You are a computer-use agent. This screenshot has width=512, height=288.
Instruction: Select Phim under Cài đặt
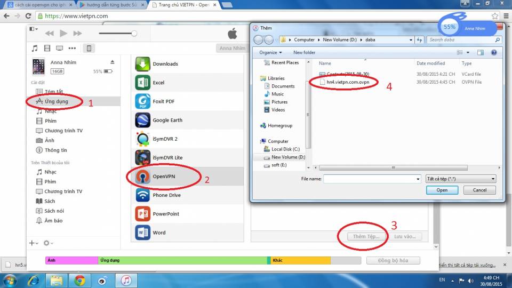coord(50,121)
